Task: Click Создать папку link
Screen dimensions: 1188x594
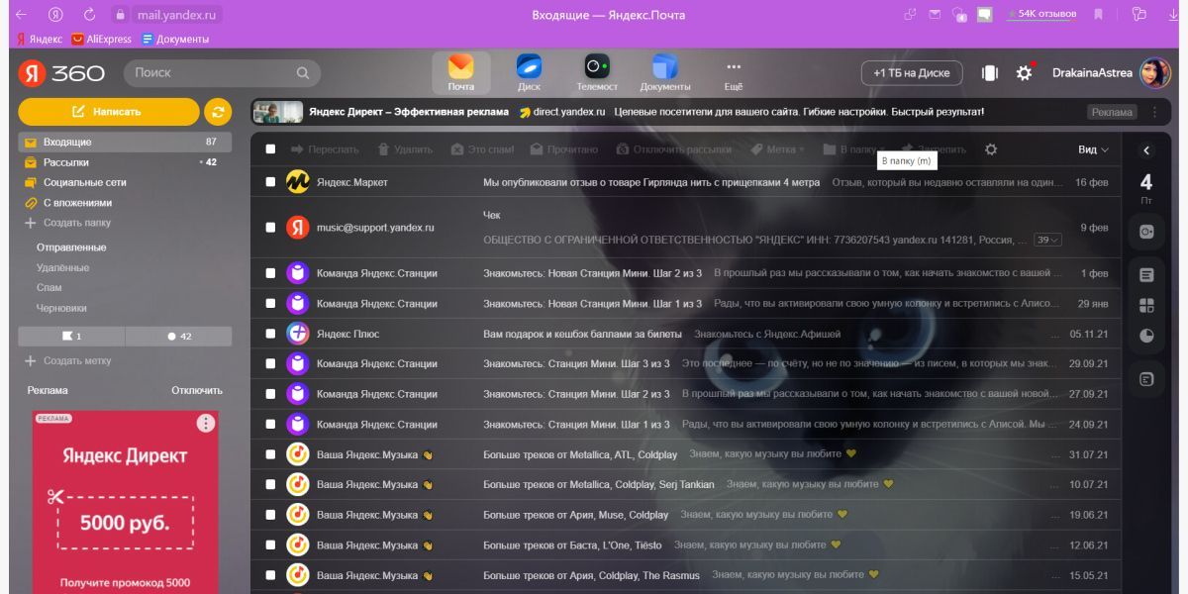Action: [67, 223]
